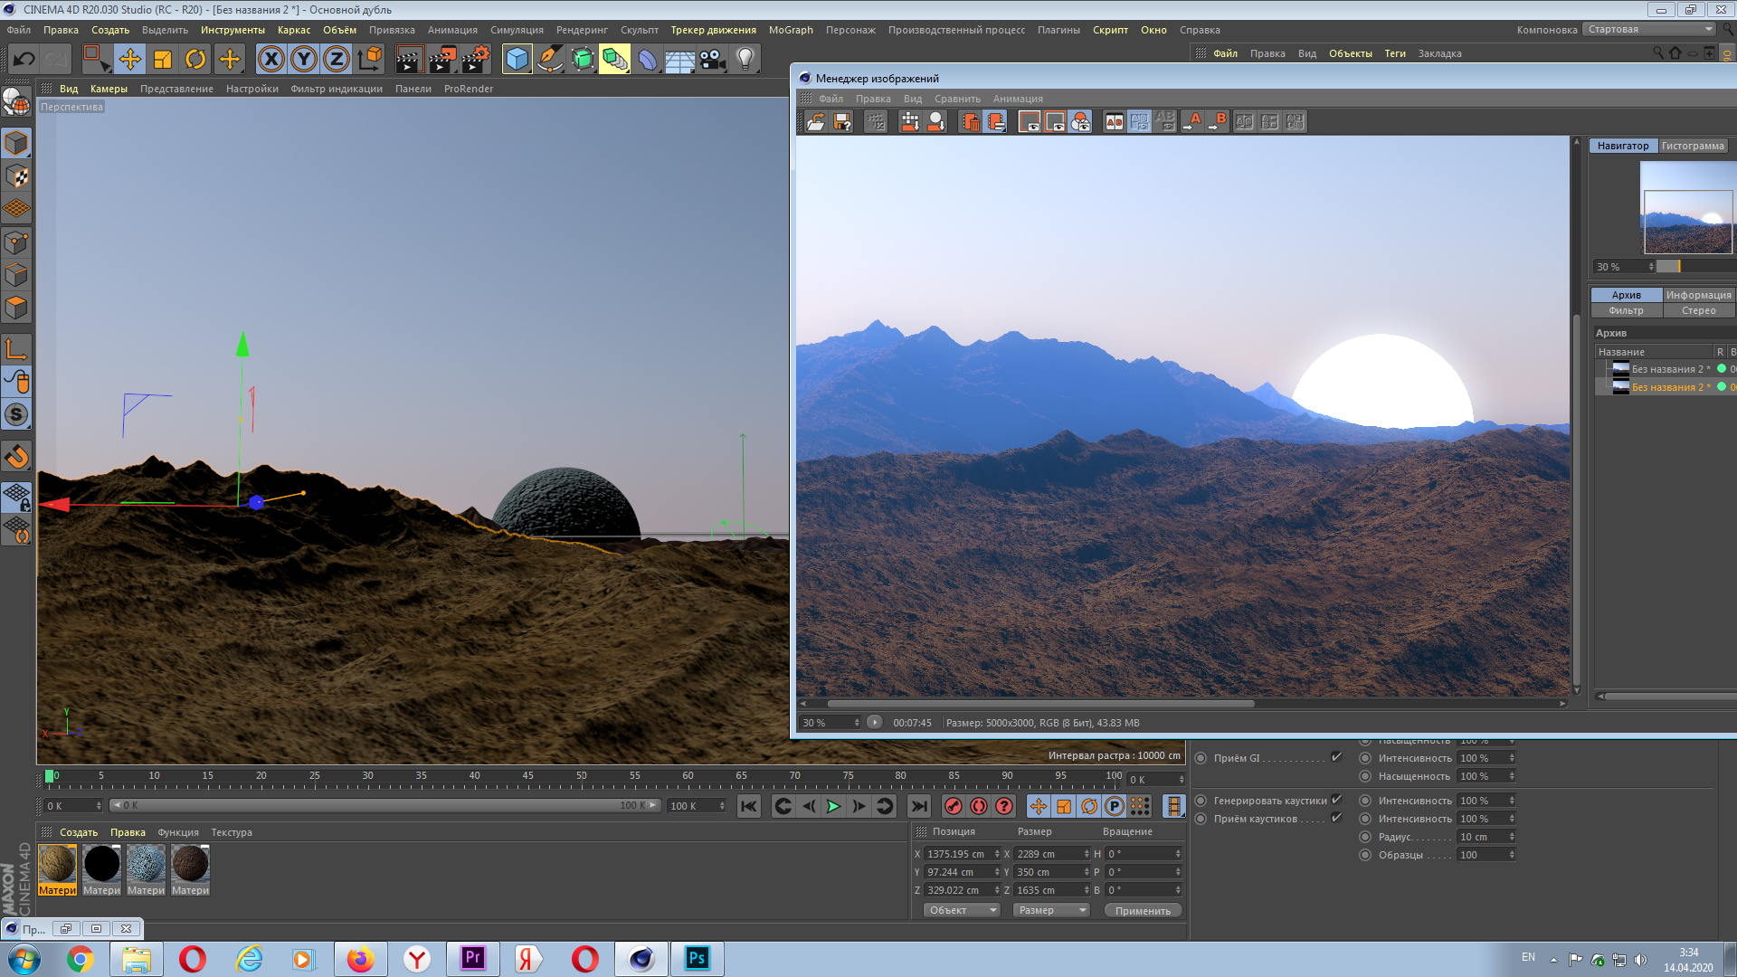Add a camera object

tap(713, 60)
